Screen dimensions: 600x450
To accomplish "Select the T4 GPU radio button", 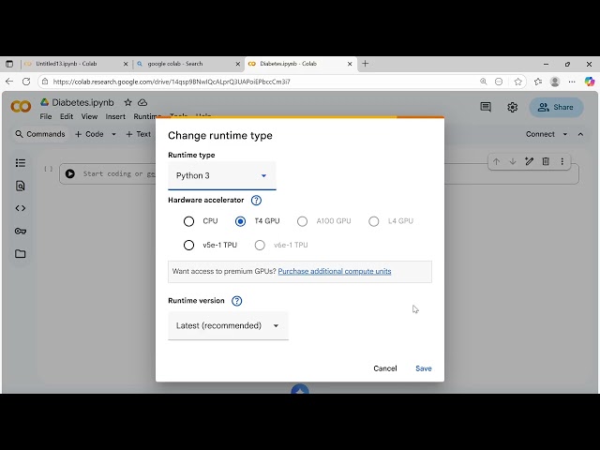I will (240, 221).
